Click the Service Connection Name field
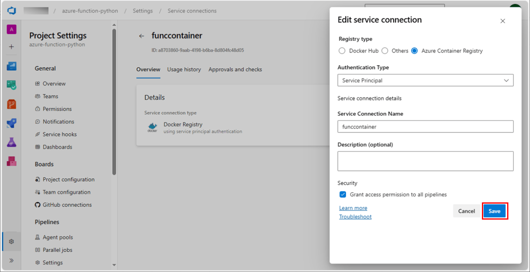 [425, 126]
